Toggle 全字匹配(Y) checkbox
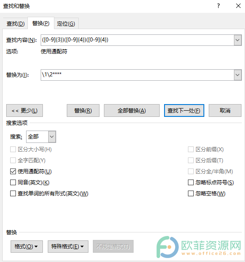The width and height of the screenshot is (245, 262). pyautogui.click(x=13, y=161)
